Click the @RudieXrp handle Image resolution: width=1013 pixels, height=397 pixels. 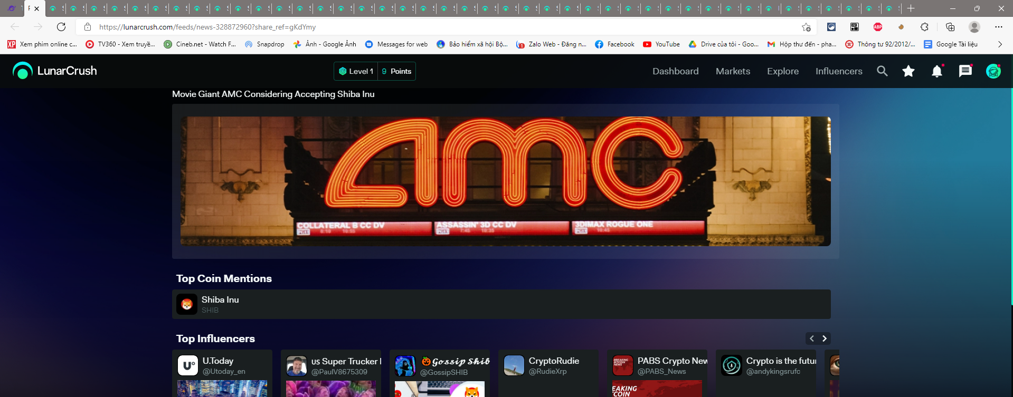548,372
